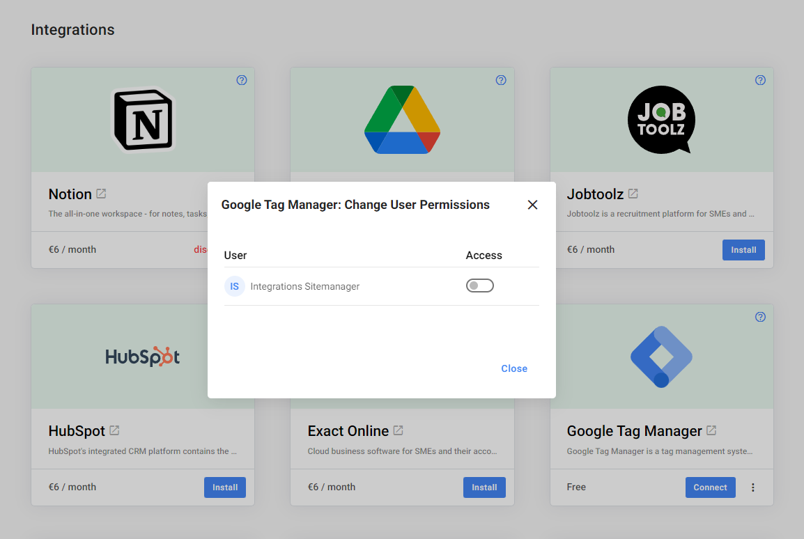804x539 pixels.
Task: Click the Exact Online card title
Action: pyautogui.click(x=348, y=431)
